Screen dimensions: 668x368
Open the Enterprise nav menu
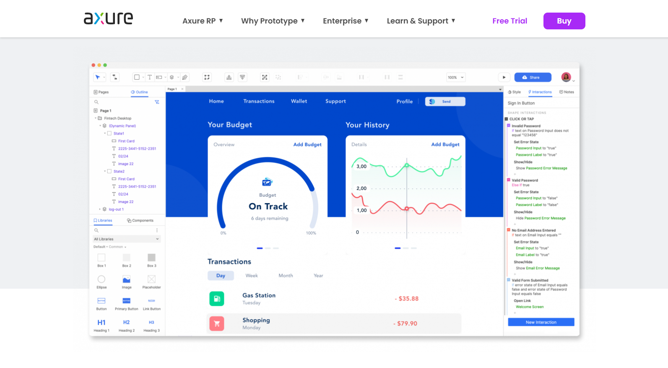(346, 21)
